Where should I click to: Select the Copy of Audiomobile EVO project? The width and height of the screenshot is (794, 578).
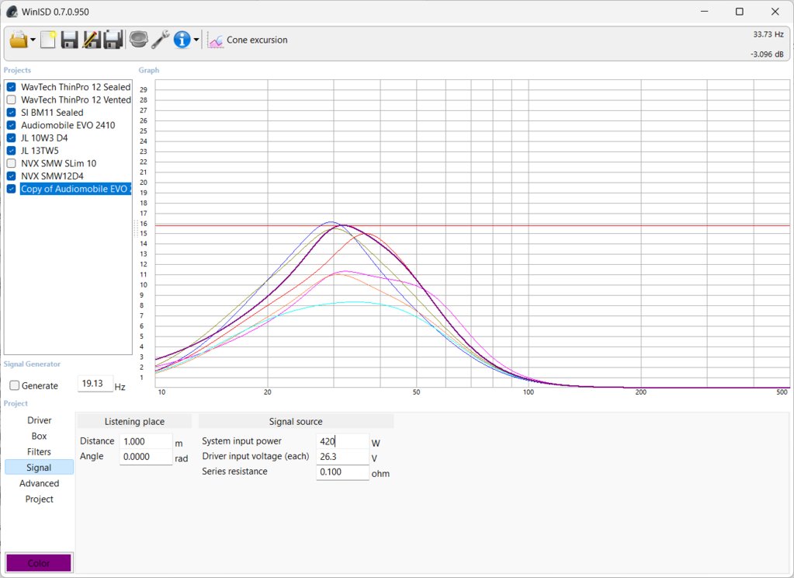pyautogui.click(x=75, y=189)
